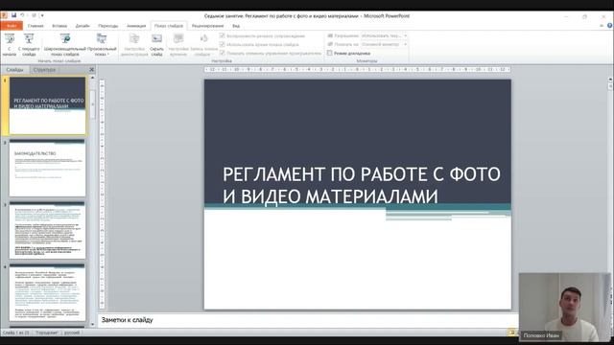Click the PowerPoint application icon in title bar
This screenshot has height=345, width=614.
[4, 15]
